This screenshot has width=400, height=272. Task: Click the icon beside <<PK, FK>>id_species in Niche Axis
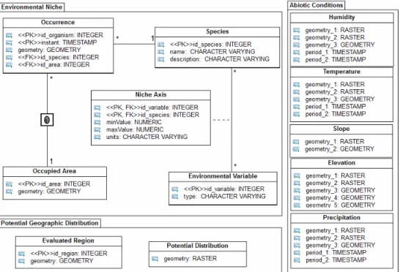[x=97, y=115]
